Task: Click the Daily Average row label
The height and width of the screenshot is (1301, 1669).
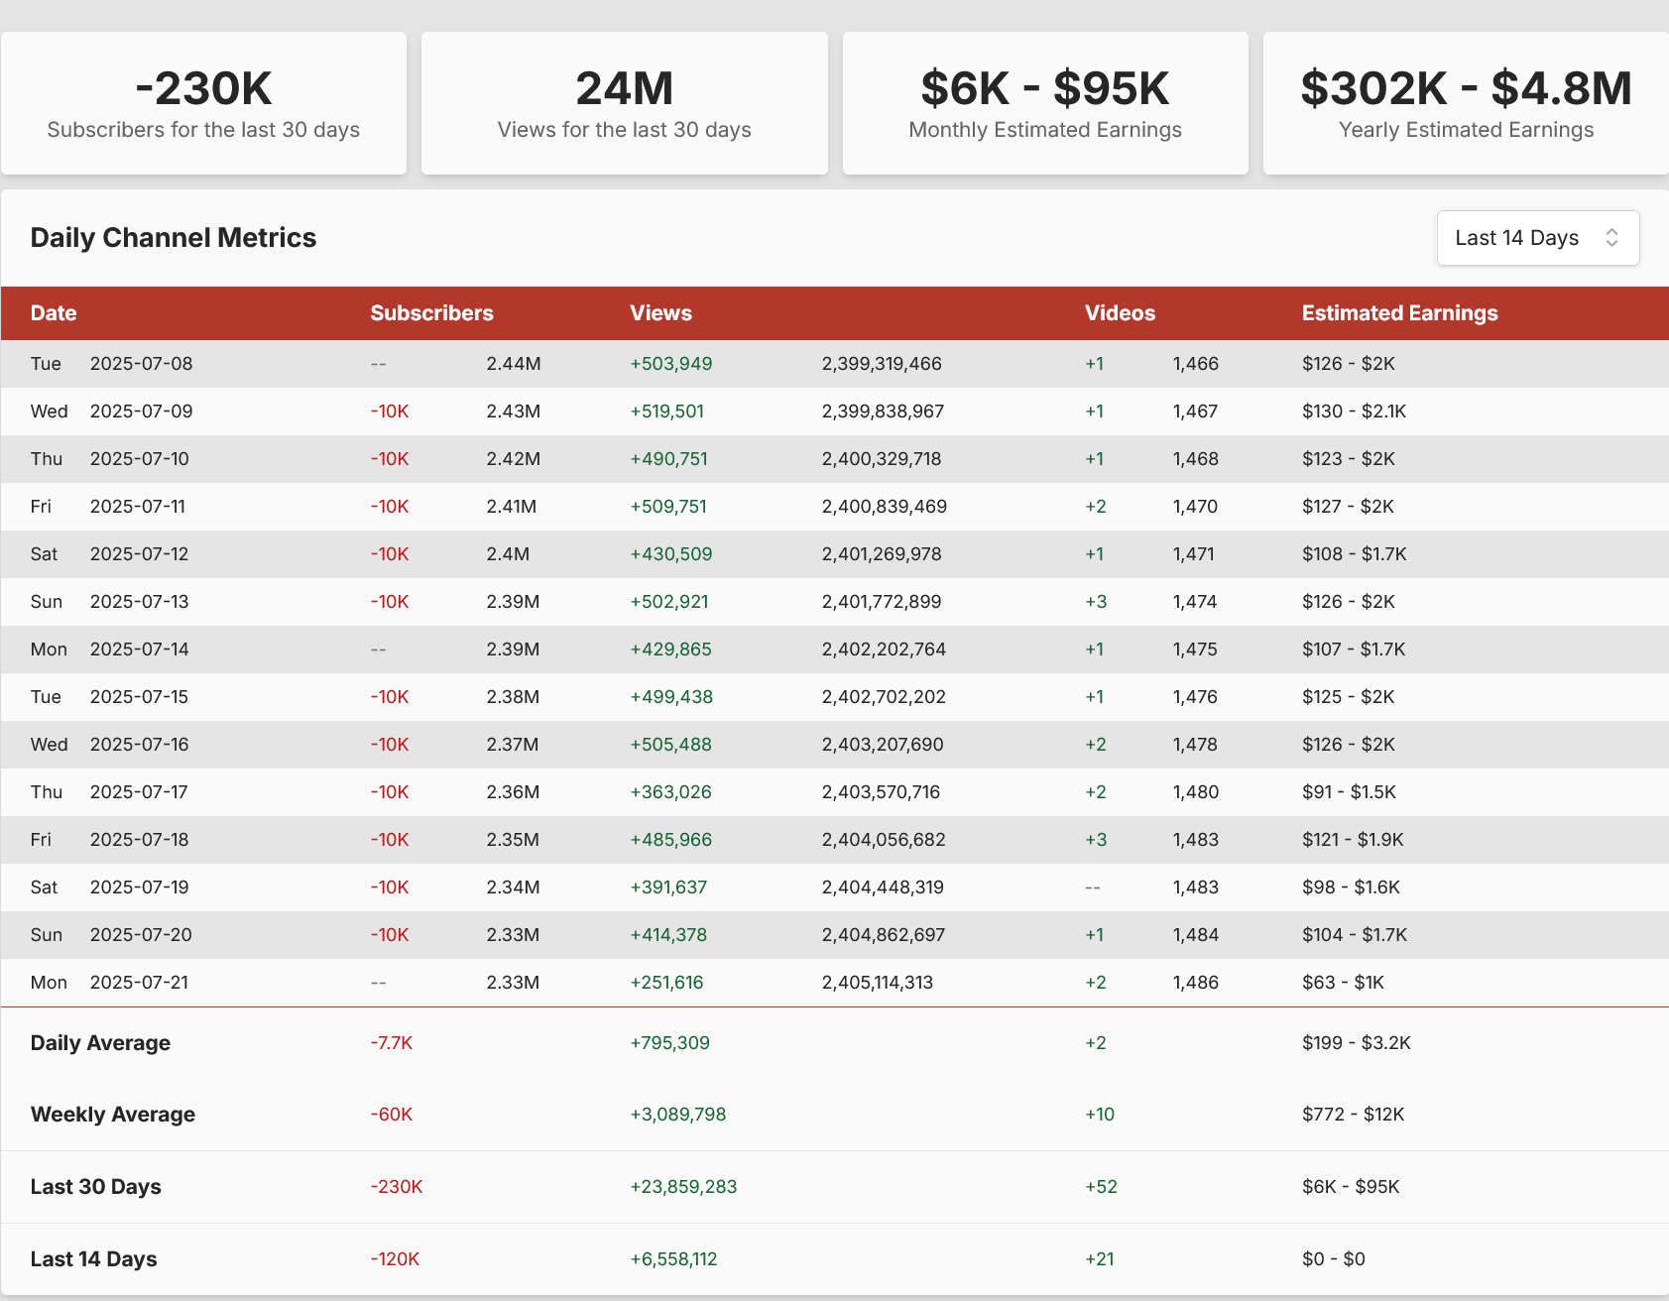Action: [100, 1043]
